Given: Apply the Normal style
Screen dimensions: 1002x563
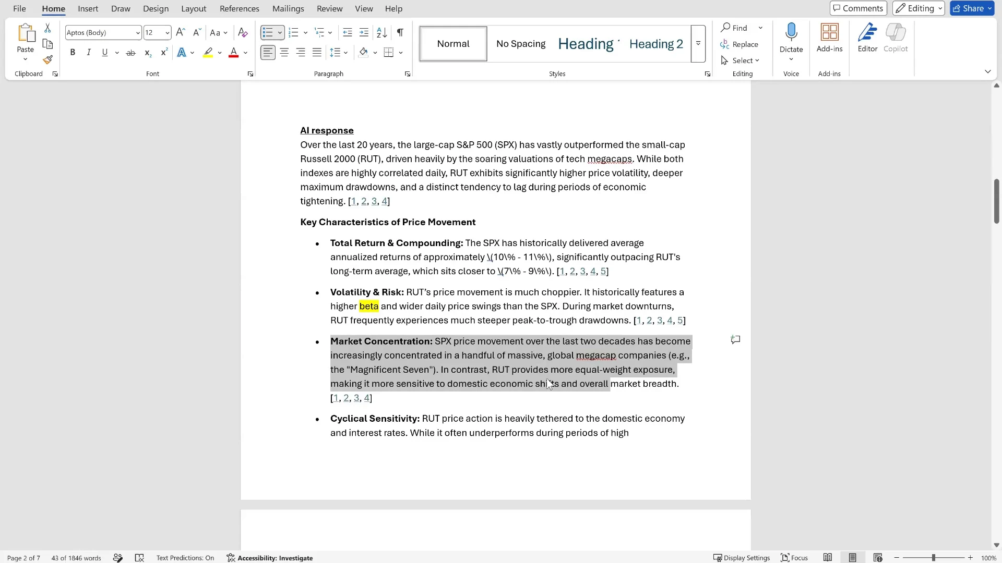Looking at the screenshot, I should pos(453,44).
